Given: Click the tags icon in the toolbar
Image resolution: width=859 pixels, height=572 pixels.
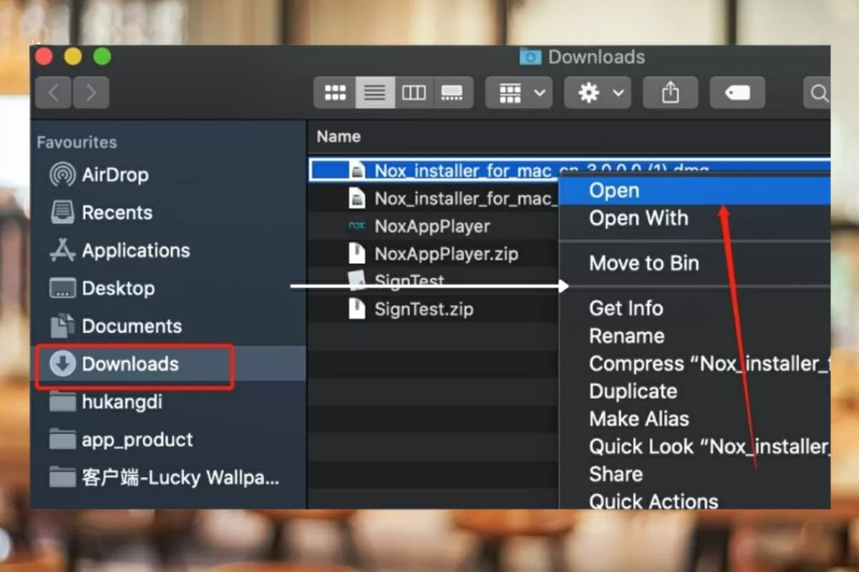Looking at the screenshot, I should (x=737, y=92).
